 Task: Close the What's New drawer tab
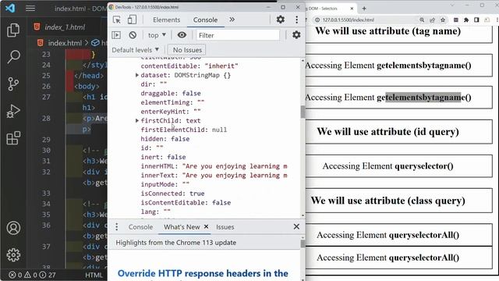tap(206, 226)
